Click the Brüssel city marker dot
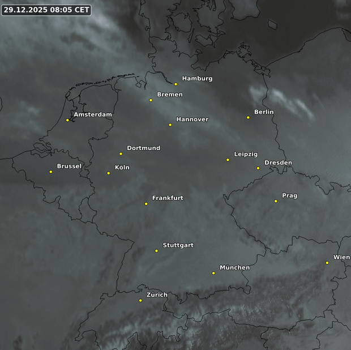 pos(51,172)
